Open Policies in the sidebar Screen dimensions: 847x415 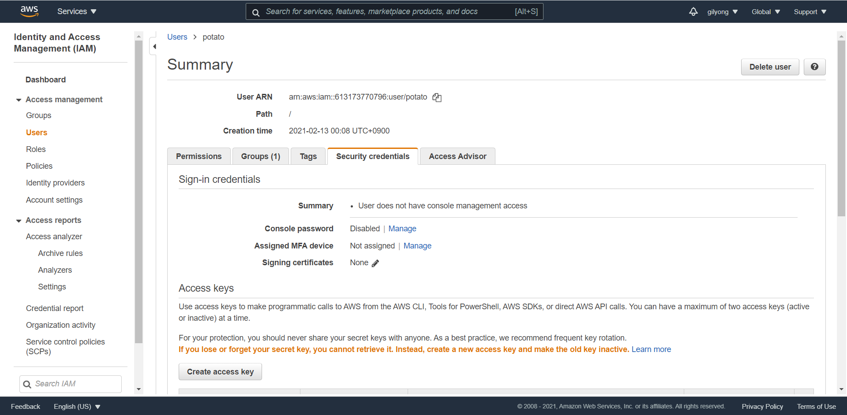click(39, 166)
